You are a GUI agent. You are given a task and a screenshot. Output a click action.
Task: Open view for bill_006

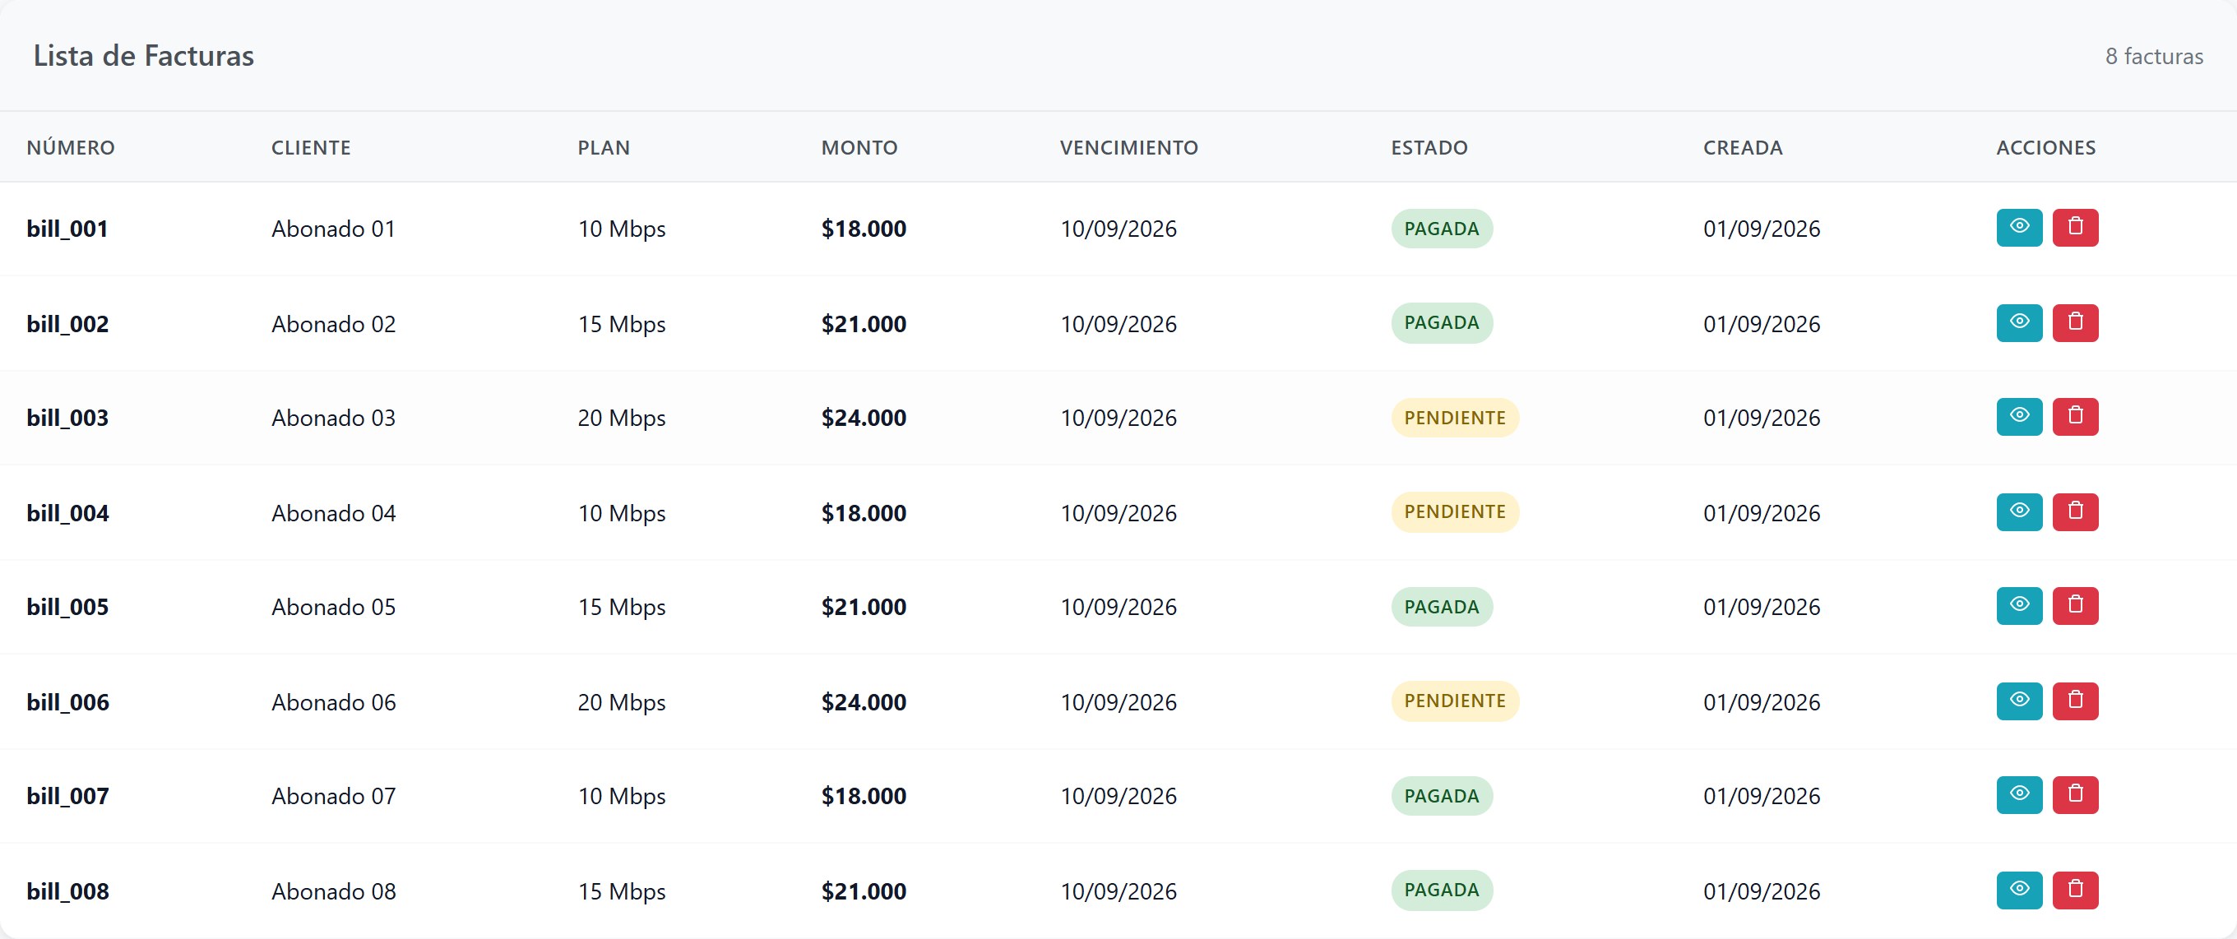pyautogui.click(x=2019, y=701)
